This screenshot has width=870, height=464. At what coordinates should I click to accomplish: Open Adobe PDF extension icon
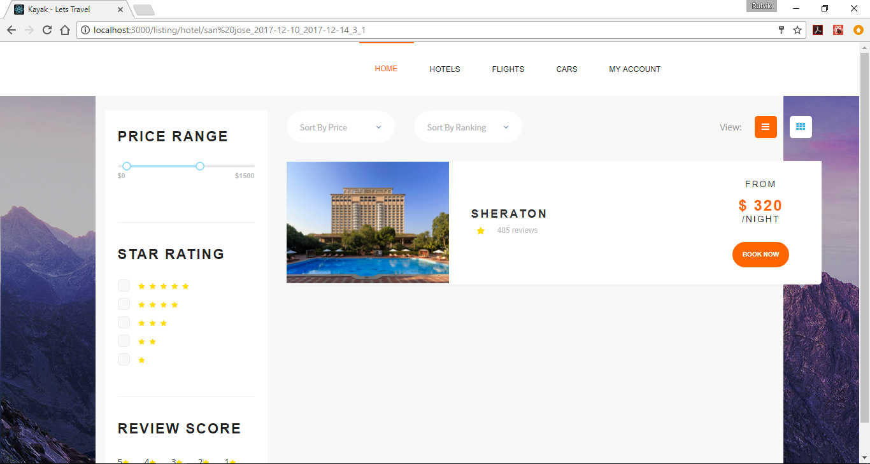pyautogui.click(x=818, y=30)
